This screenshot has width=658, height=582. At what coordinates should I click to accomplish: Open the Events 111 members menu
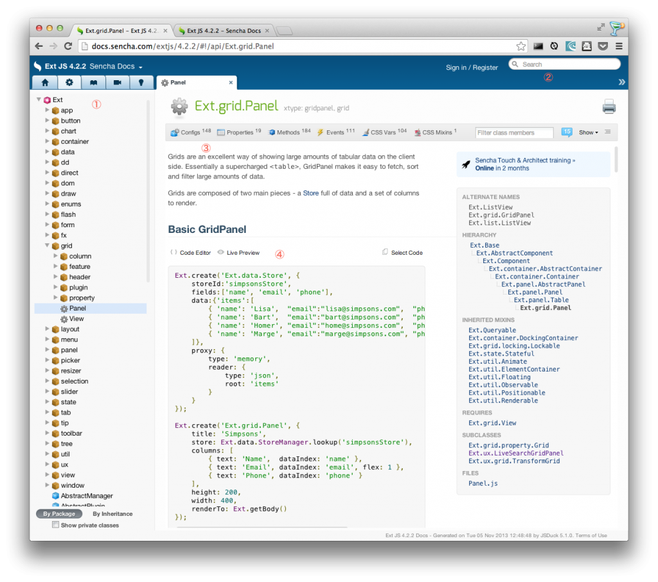[x=335, y=132]
